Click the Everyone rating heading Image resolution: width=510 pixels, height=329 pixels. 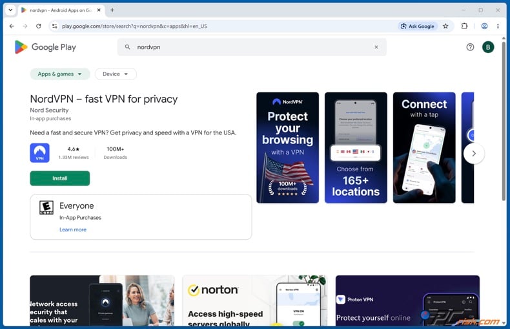(76, 206)
